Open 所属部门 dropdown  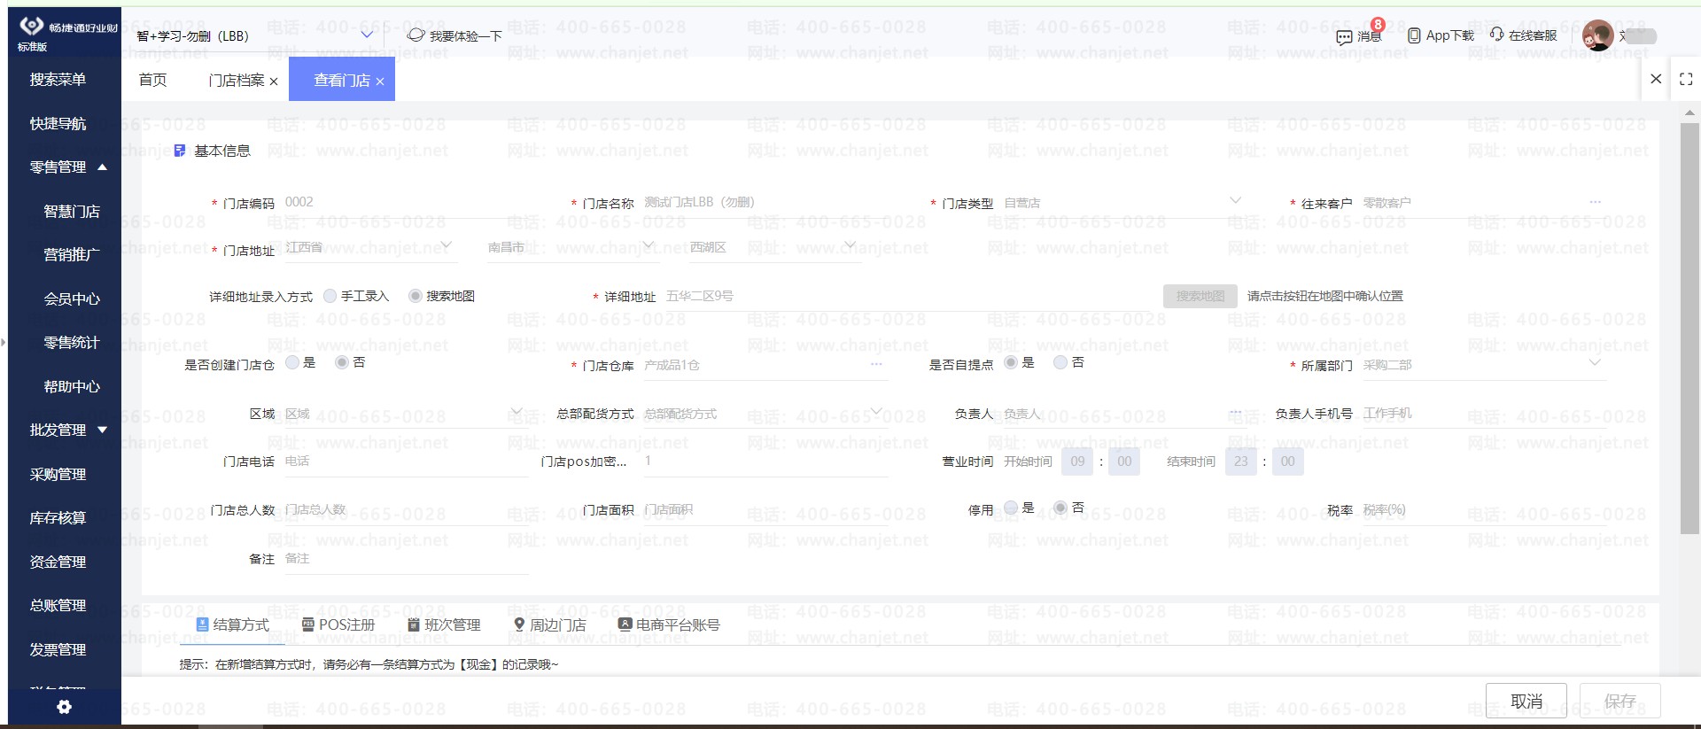coord(1595,363)
